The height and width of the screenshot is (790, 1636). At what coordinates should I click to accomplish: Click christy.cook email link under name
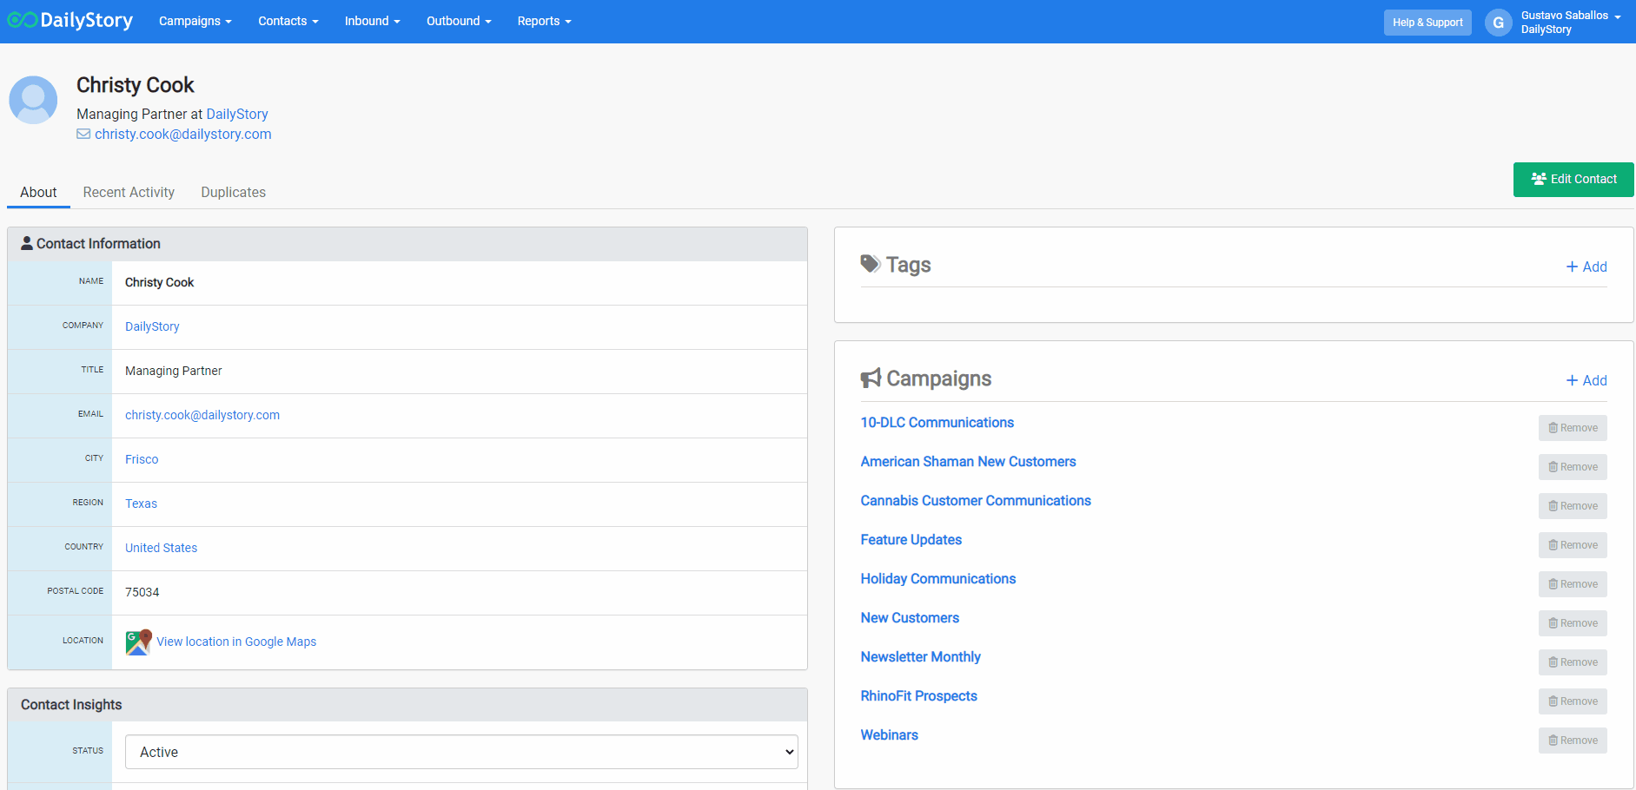(183, 134)
